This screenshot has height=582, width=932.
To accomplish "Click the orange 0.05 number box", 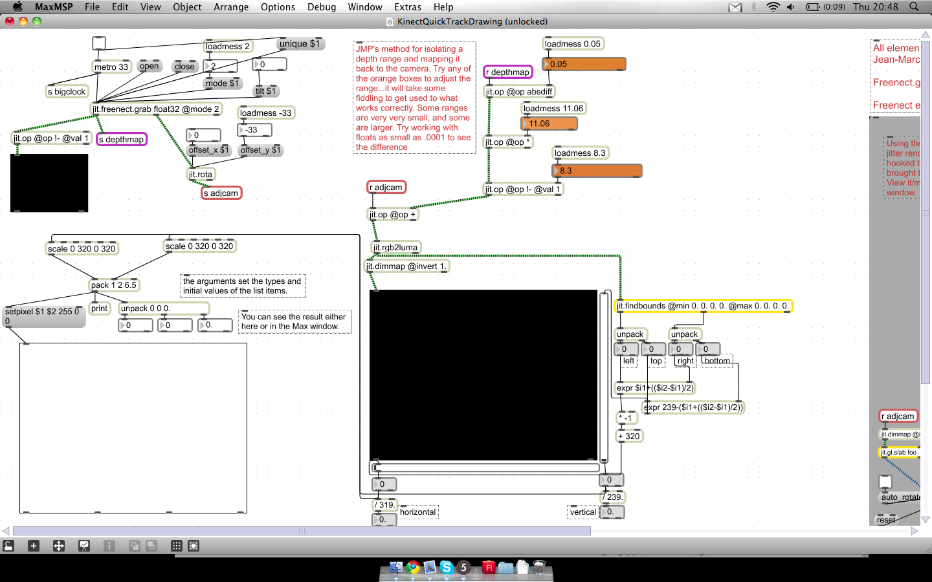I will 584,64.
